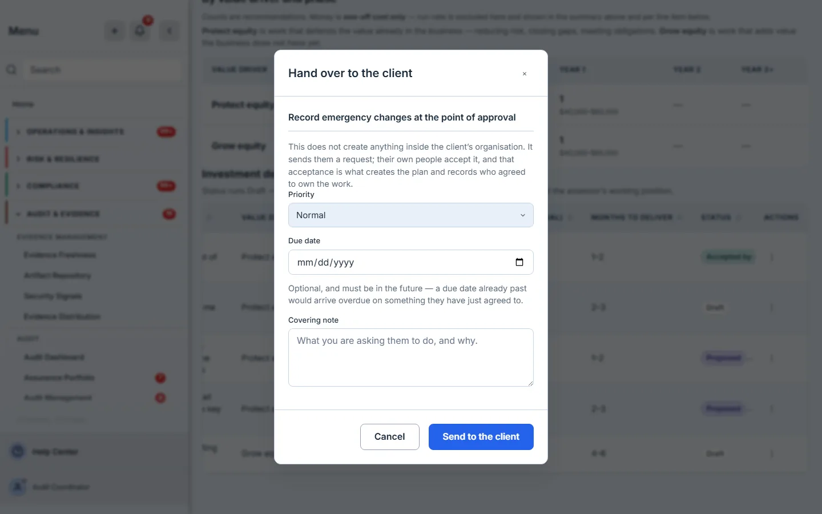Open the date picker calendar icon
The height and width of the screenshot is (514, 822).
519,262
